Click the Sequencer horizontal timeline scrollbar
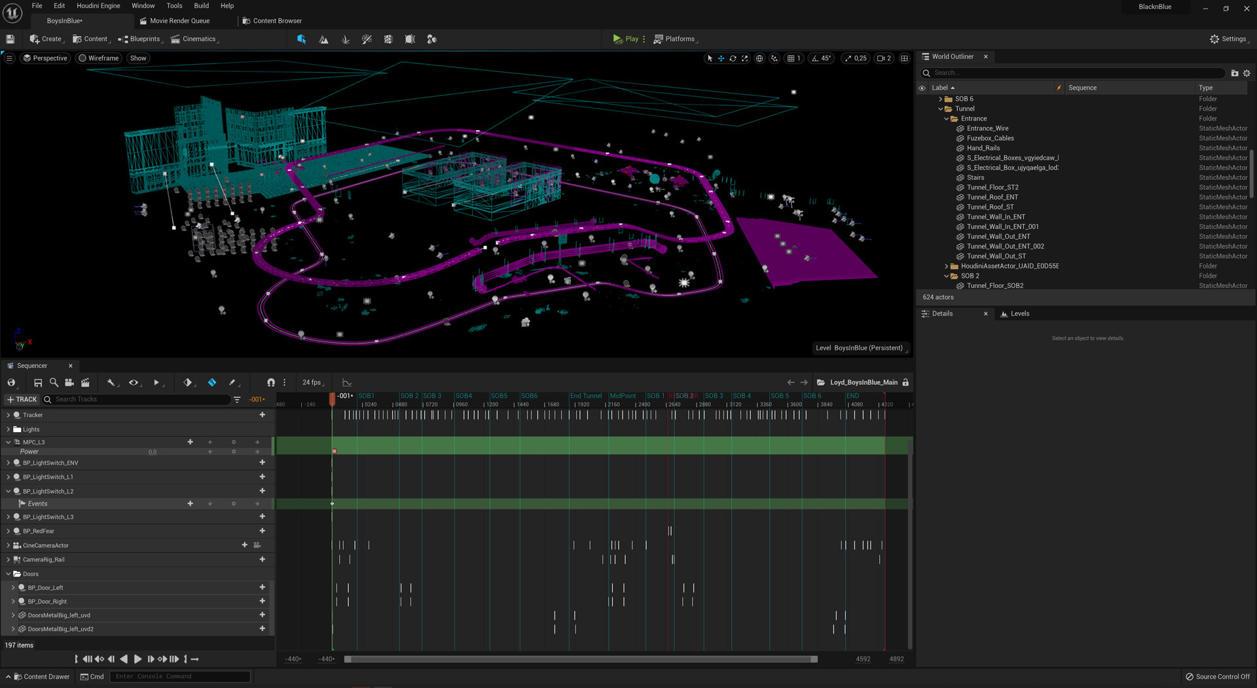The width and height of the screenshot is (1257, 688). pyautogui.click(x=581, y=659)
